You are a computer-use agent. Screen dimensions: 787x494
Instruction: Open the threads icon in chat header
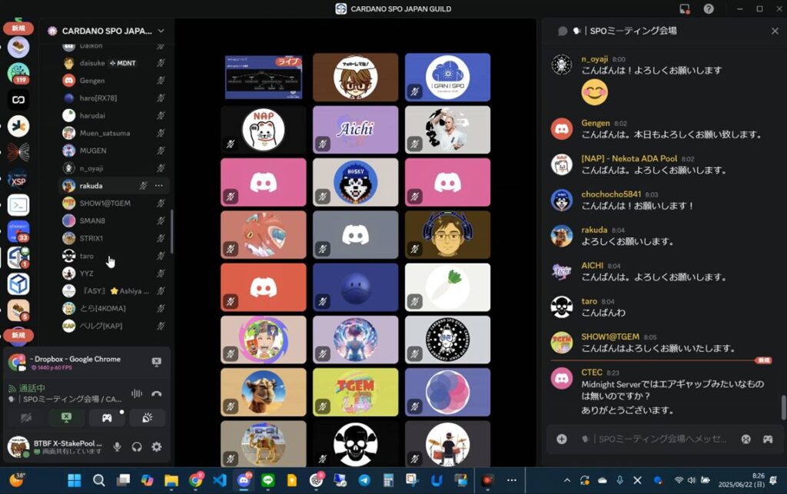563,31
